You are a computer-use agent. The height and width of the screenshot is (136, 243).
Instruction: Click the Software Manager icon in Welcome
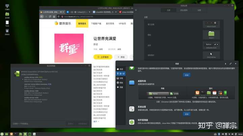pos(132,122)
